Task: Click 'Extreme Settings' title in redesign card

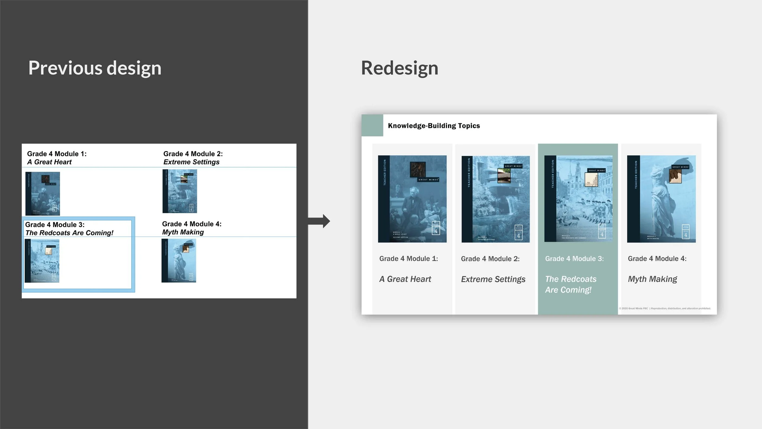Action: (x=493, y=279)
